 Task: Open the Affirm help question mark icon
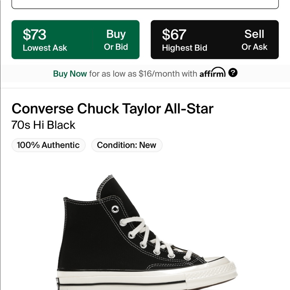233,73
